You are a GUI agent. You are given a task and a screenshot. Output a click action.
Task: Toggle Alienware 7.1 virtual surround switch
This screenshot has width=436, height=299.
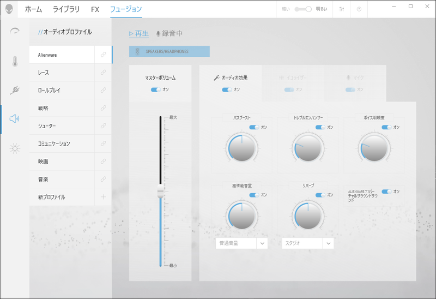pos(386,192)
